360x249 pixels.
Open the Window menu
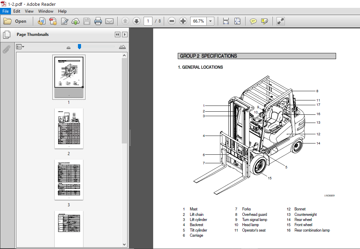[46, 11]
